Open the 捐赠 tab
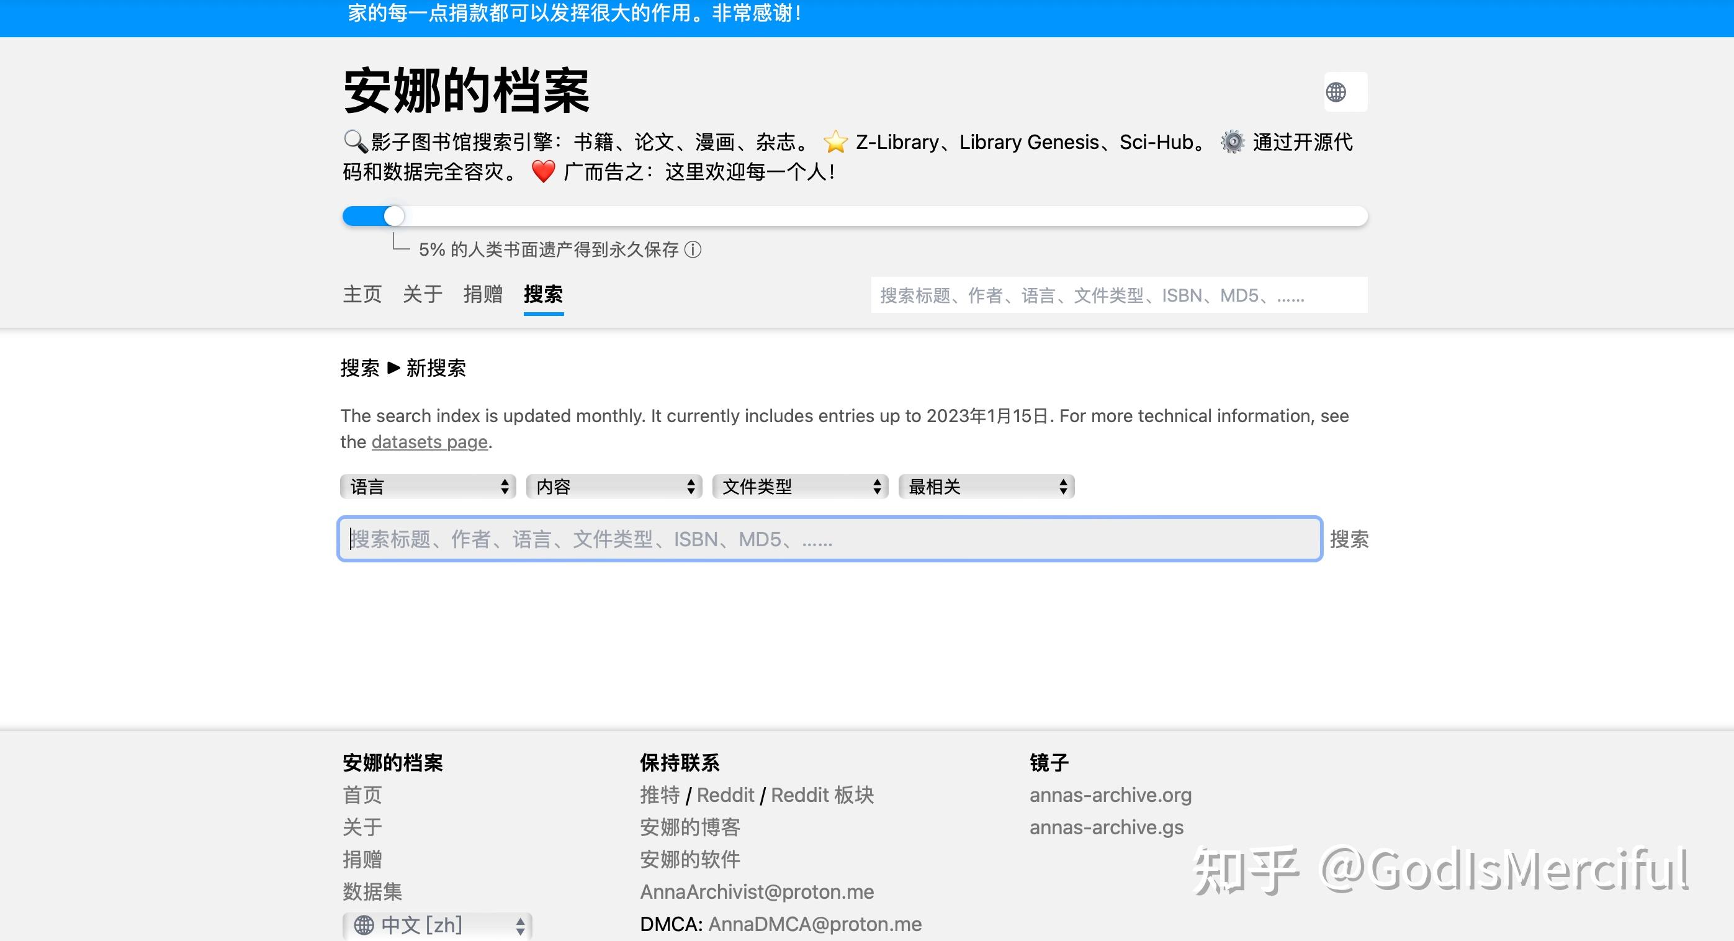This screenshot has width=1734, height=941. tap(482, 294)
